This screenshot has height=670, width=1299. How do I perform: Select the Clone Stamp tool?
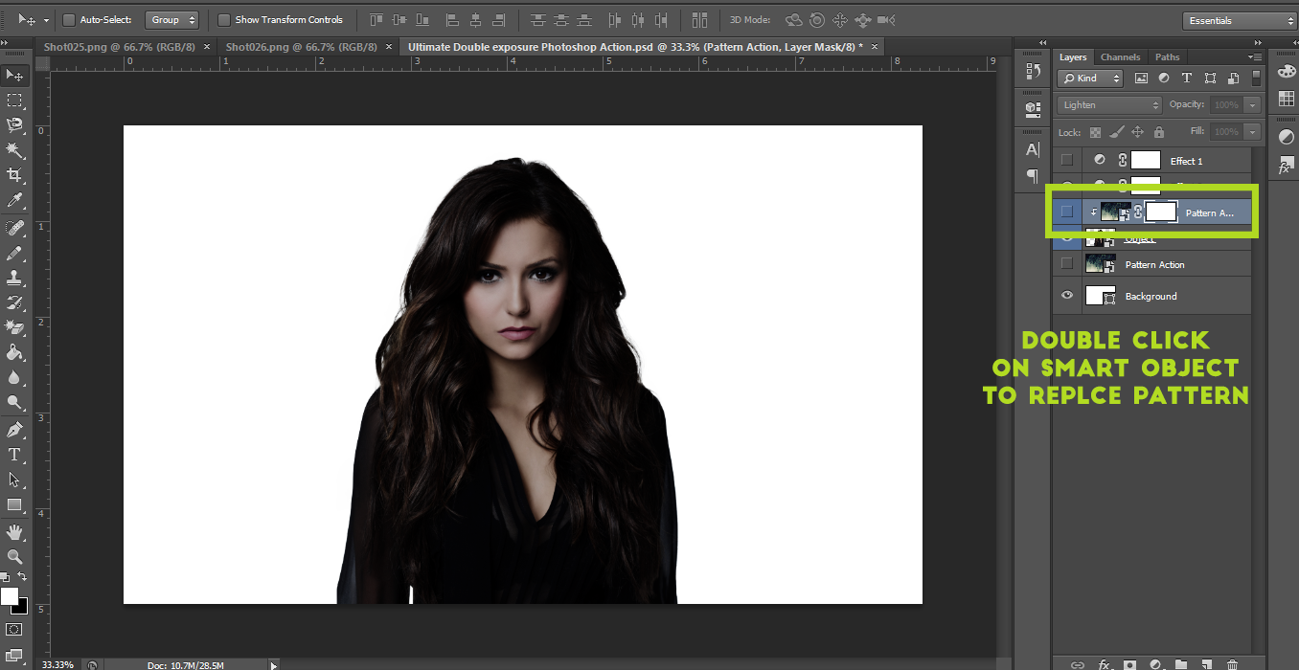15,278
